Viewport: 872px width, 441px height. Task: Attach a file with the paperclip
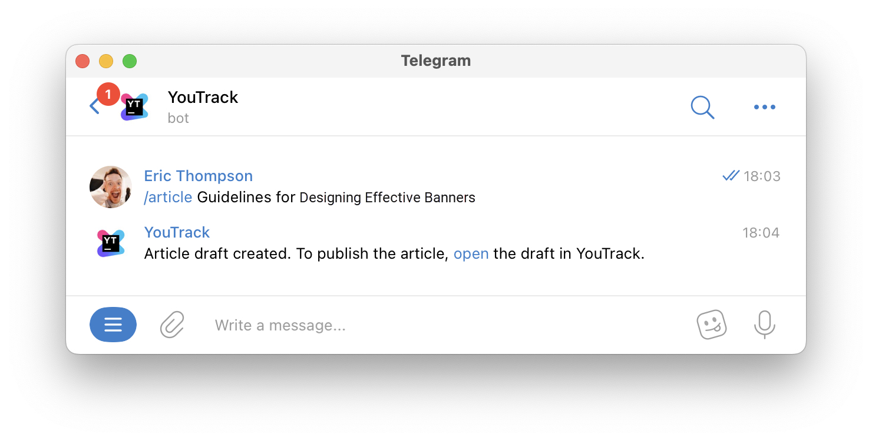(171, 324)
